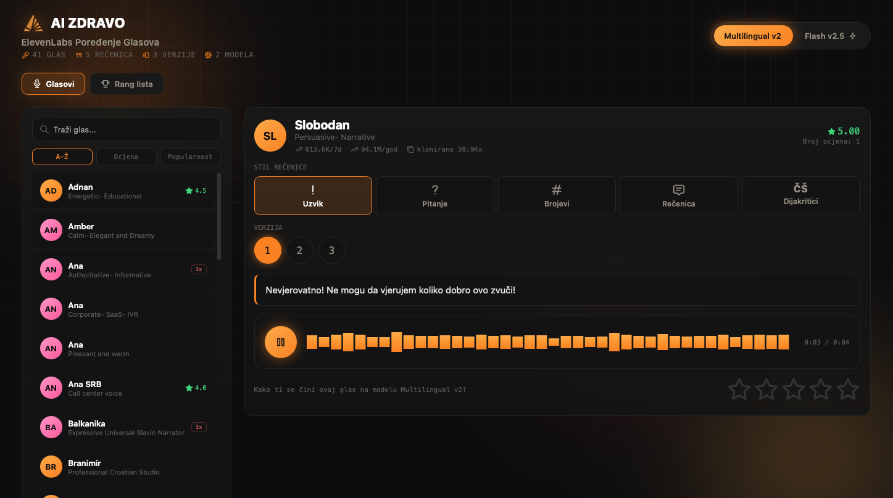Select the Pitanje sentence style
Image resolution: width=893 pixels, height=498 pixels.
coord(435,195)
